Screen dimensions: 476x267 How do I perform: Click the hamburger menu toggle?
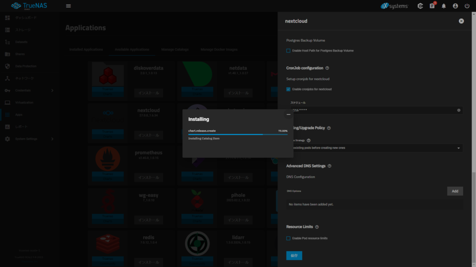coord(68,6)
